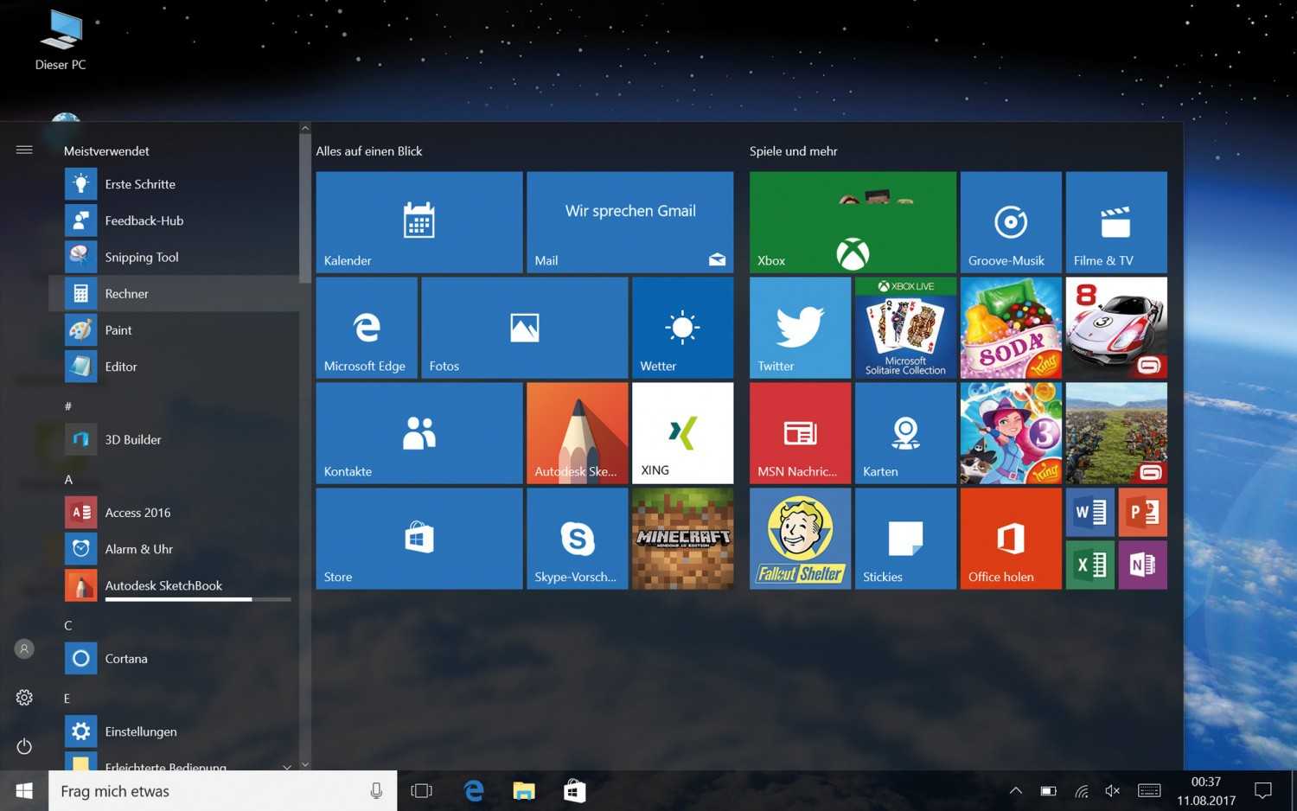Viewport: 1297px width, 811px height.
Task: Open the Mail tile
Action: (x=630, y=222)
